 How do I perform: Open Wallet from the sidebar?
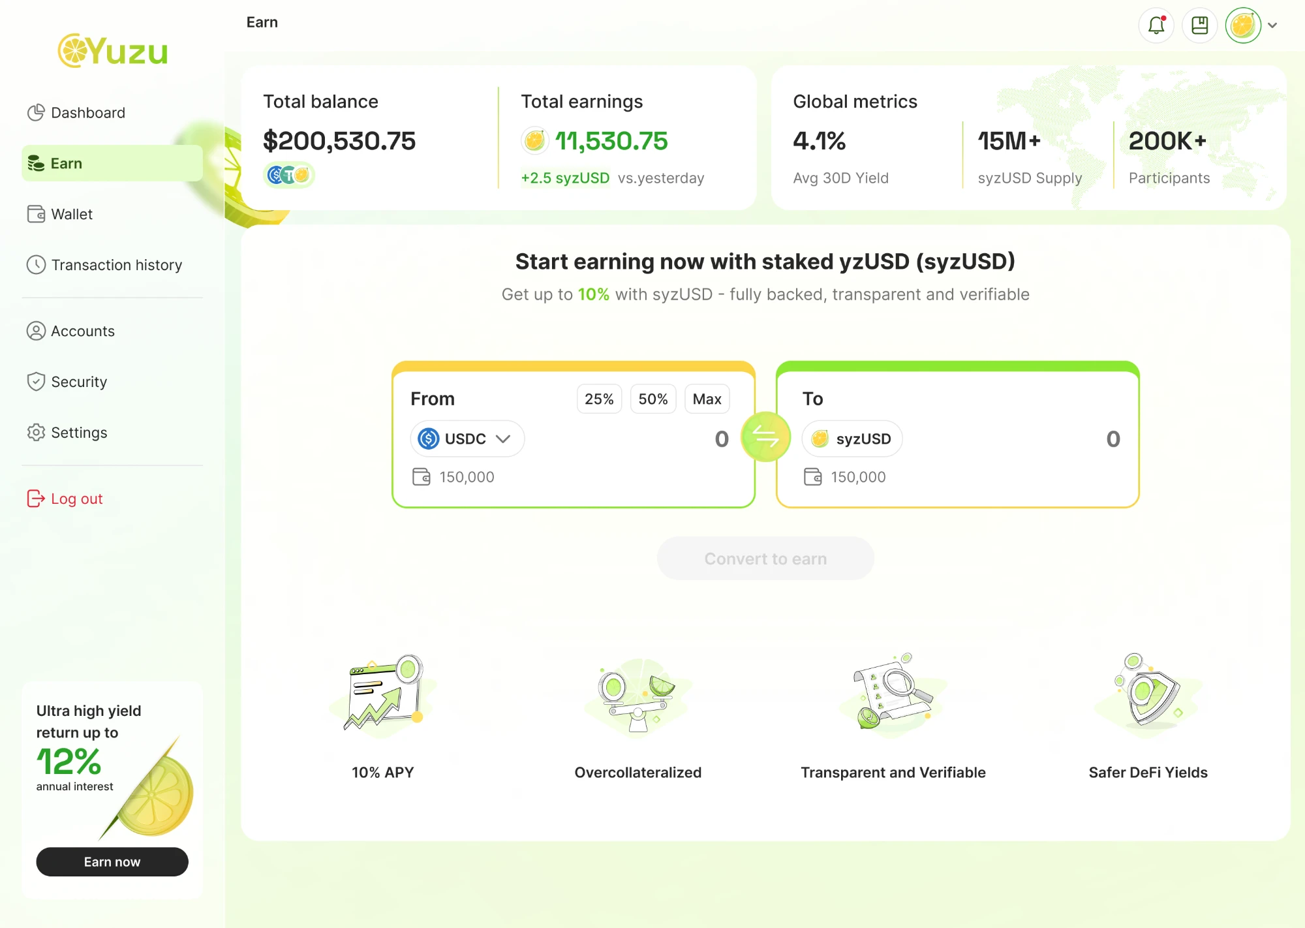(112, 214)
